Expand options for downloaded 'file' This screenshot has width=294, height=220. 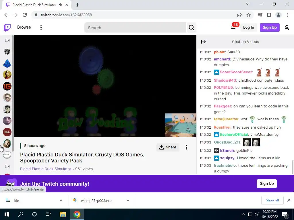click(x=61, y=201)
